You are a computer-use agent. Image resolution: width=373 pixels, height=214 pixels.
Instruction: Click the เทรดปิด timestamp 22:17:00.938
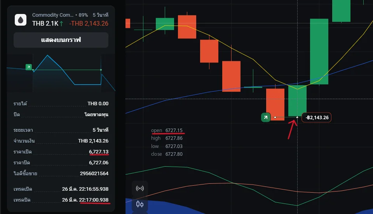(94, 200)
